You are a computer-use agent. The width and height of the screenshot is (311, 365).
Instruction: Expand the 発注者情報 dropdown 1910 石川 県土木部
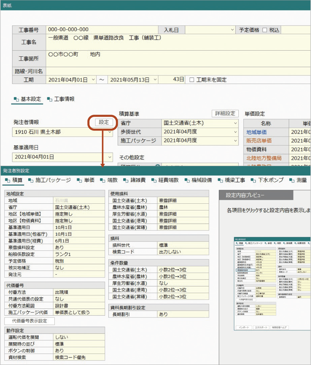[110, 132]
